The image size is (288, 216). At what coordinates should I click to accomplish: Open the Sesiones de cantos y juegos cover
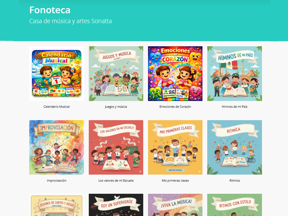pos(57,205)
